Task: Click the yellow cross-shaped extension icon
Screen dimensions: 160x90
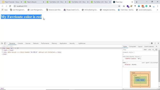Action: [131, 6]
